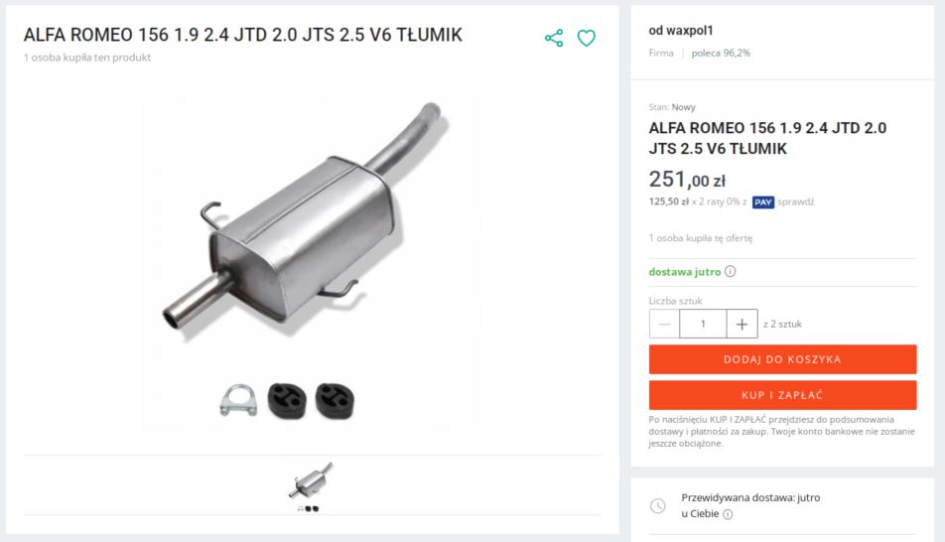Click KUP I ZAPŁAĆ button

(x=782, y=395)
